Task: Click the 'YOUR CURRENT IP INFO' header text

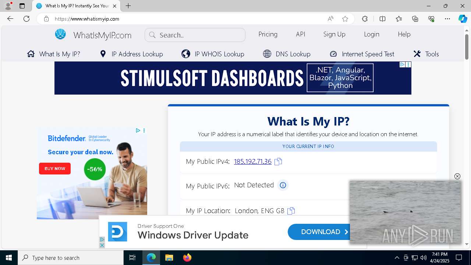Action: [x=308, y=146]
